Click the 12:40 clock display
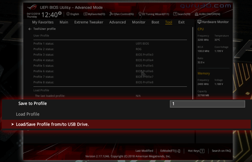Screen dimensions: 252x162 [49, 15]
